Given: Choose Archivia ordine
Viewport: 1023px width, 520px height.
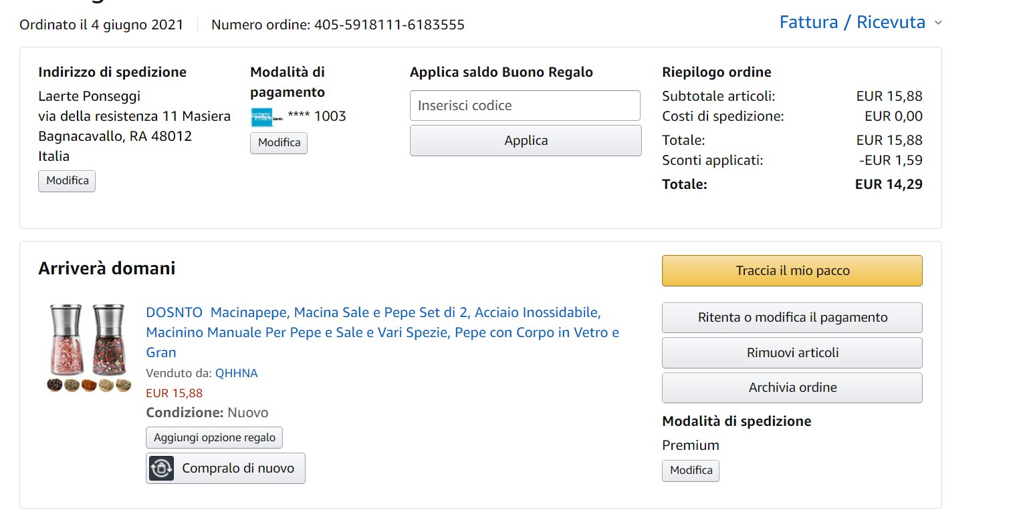Looking at the screenshot, I should point(792,388).
